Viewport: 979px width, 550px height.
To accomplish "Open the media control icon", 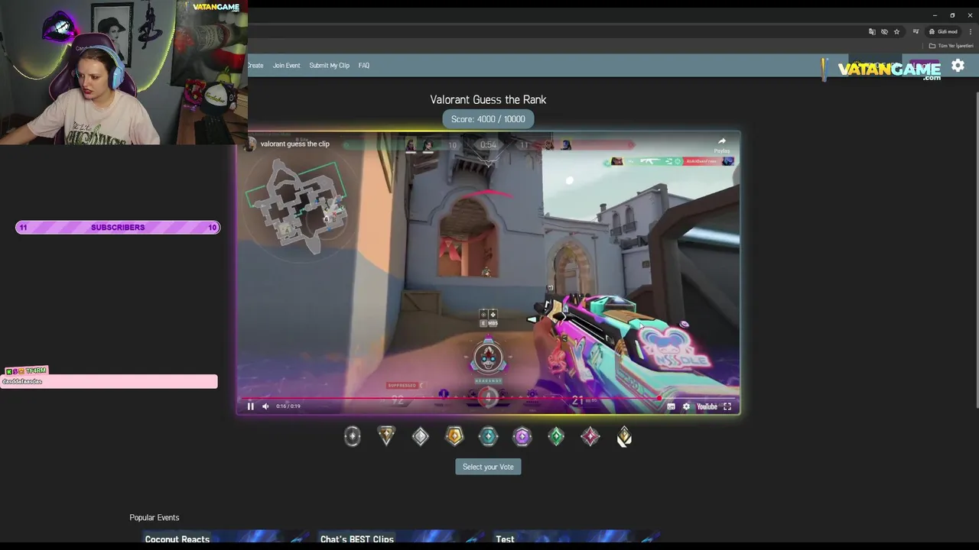I will pyautogui.click(x=916, y=31).
